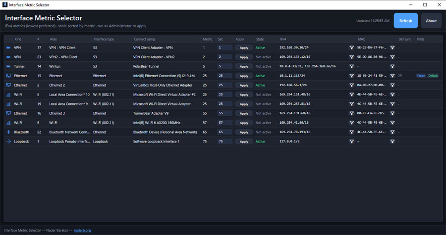Viewport: 446px width, 235px height.
Task: Select the 'Microsoft Wi-Fi Direct Virtual Adapter #2' cell
Action: pos(165,94)
